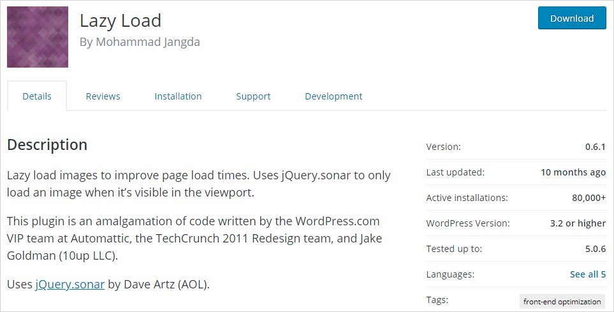Select the Details tab
Viewport: 614px width, 312px height.
(x=37, y=96)
